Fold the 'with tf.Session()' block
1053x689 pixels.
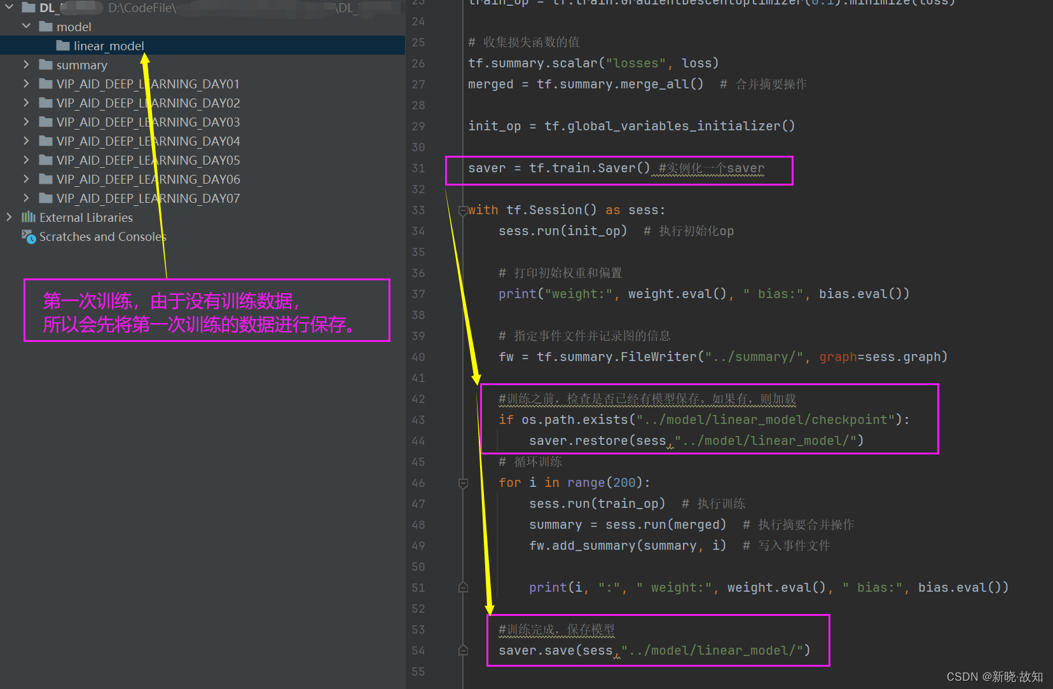(463, 210)
